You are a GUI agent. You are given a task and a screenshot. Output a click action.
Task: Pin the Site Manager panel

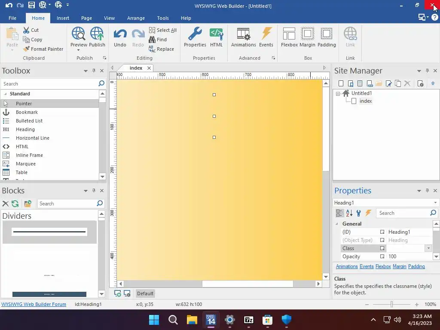(x=427, y=71)
